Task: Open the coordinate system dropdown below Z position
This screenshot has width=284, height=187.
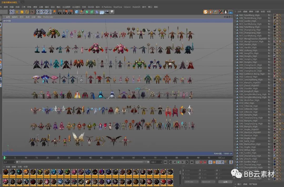Action: pos(191,182)
